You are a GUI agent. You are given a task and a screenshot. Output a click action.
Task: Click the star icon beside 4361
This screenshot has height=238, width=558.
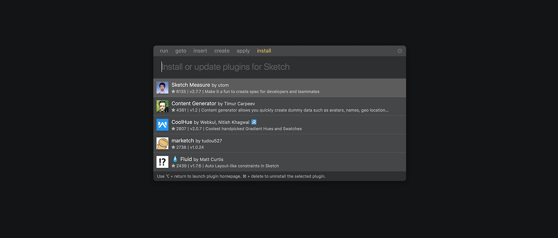pyautogui.click(x=174, y=110)
